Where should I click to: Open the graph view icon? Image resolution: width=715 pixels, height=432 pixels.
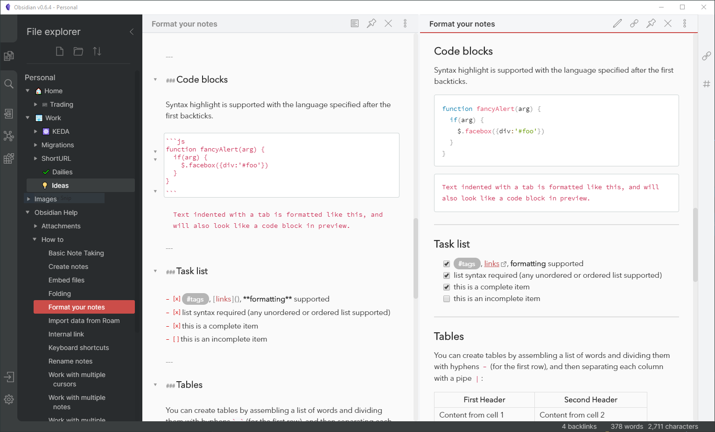click(9, 136)
